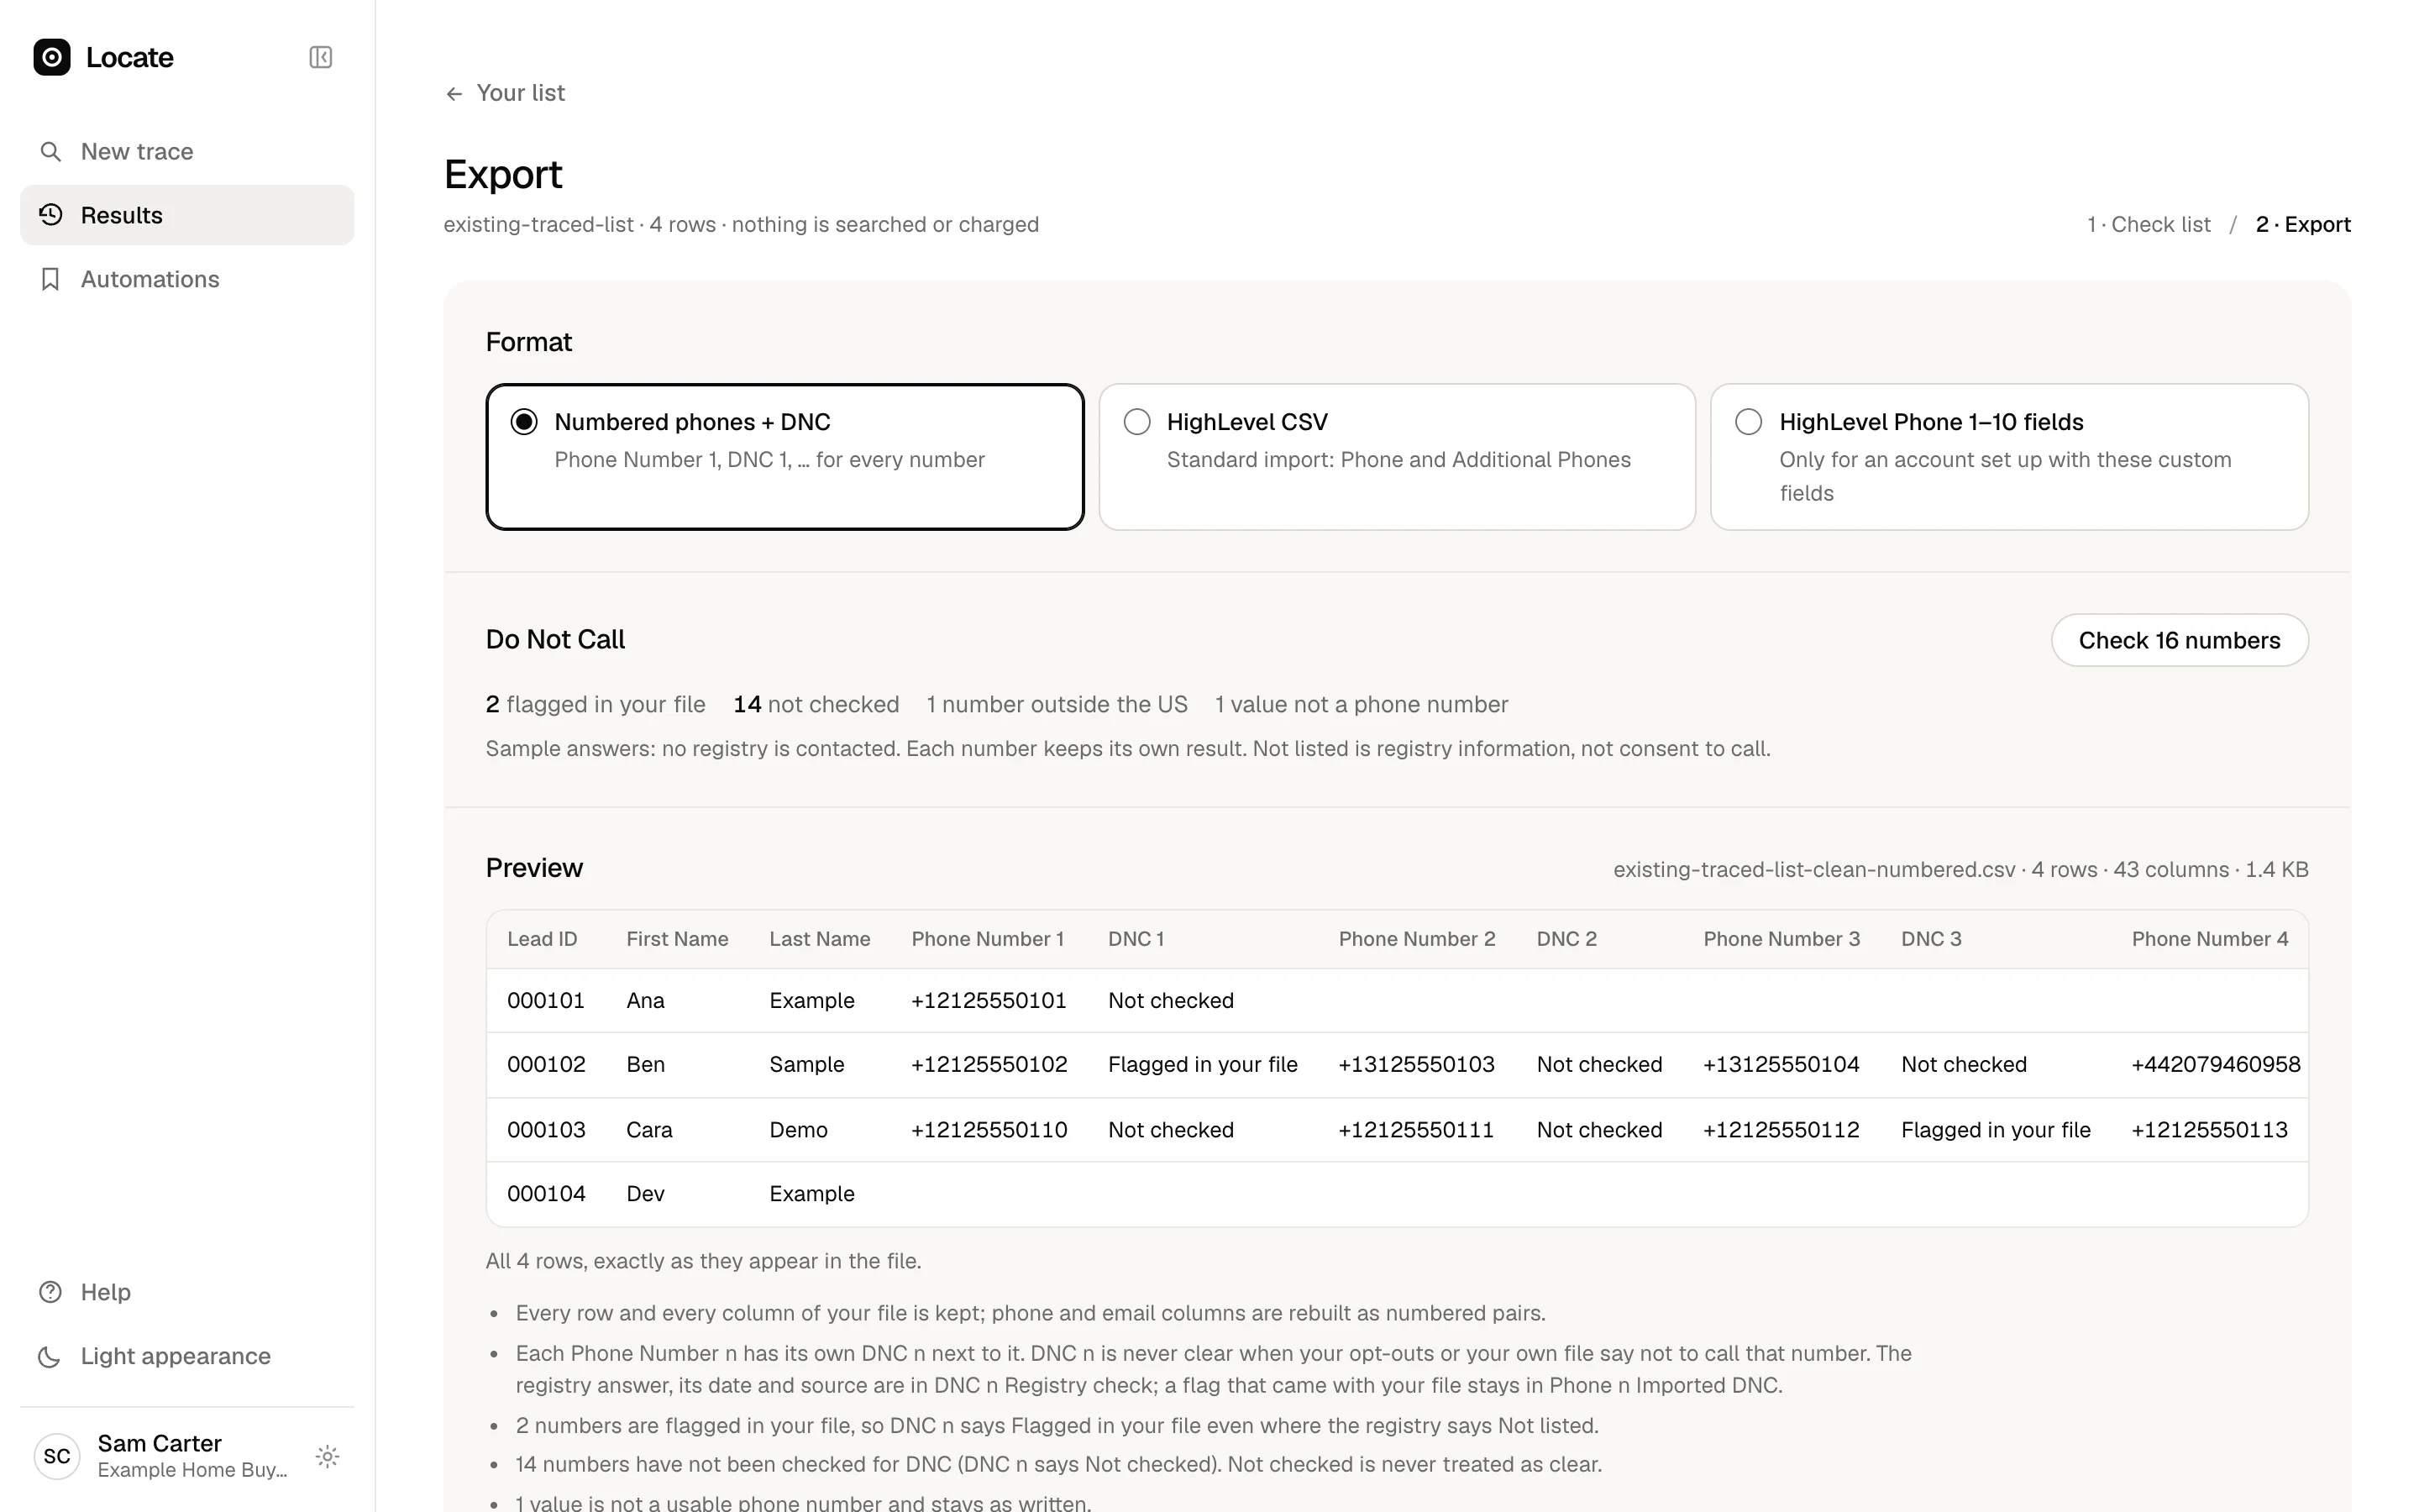Click the Results history icon
2419x1512 pixels.
coord(50,215)
